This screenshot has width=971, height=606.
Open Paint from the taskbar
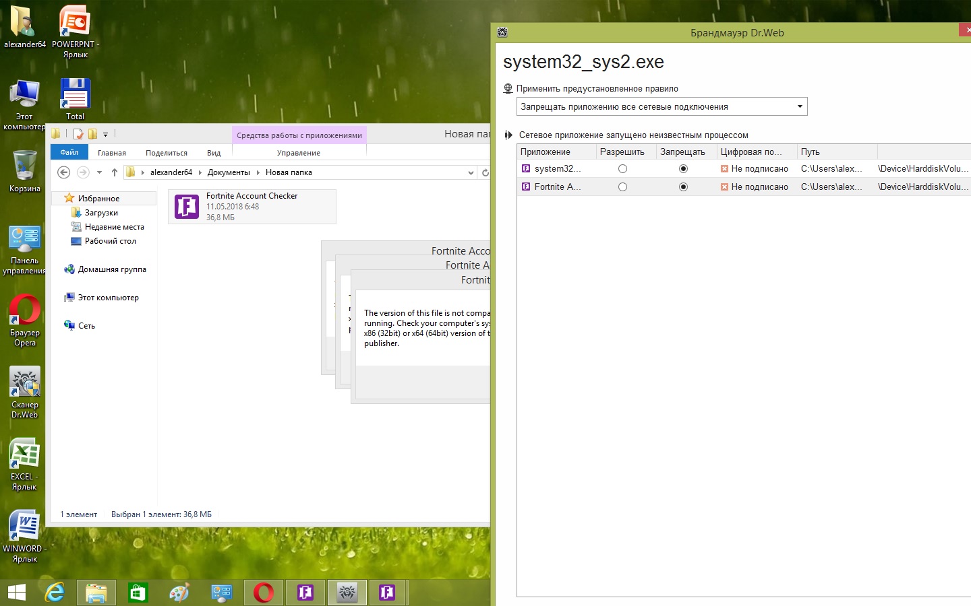click(179, 593)
